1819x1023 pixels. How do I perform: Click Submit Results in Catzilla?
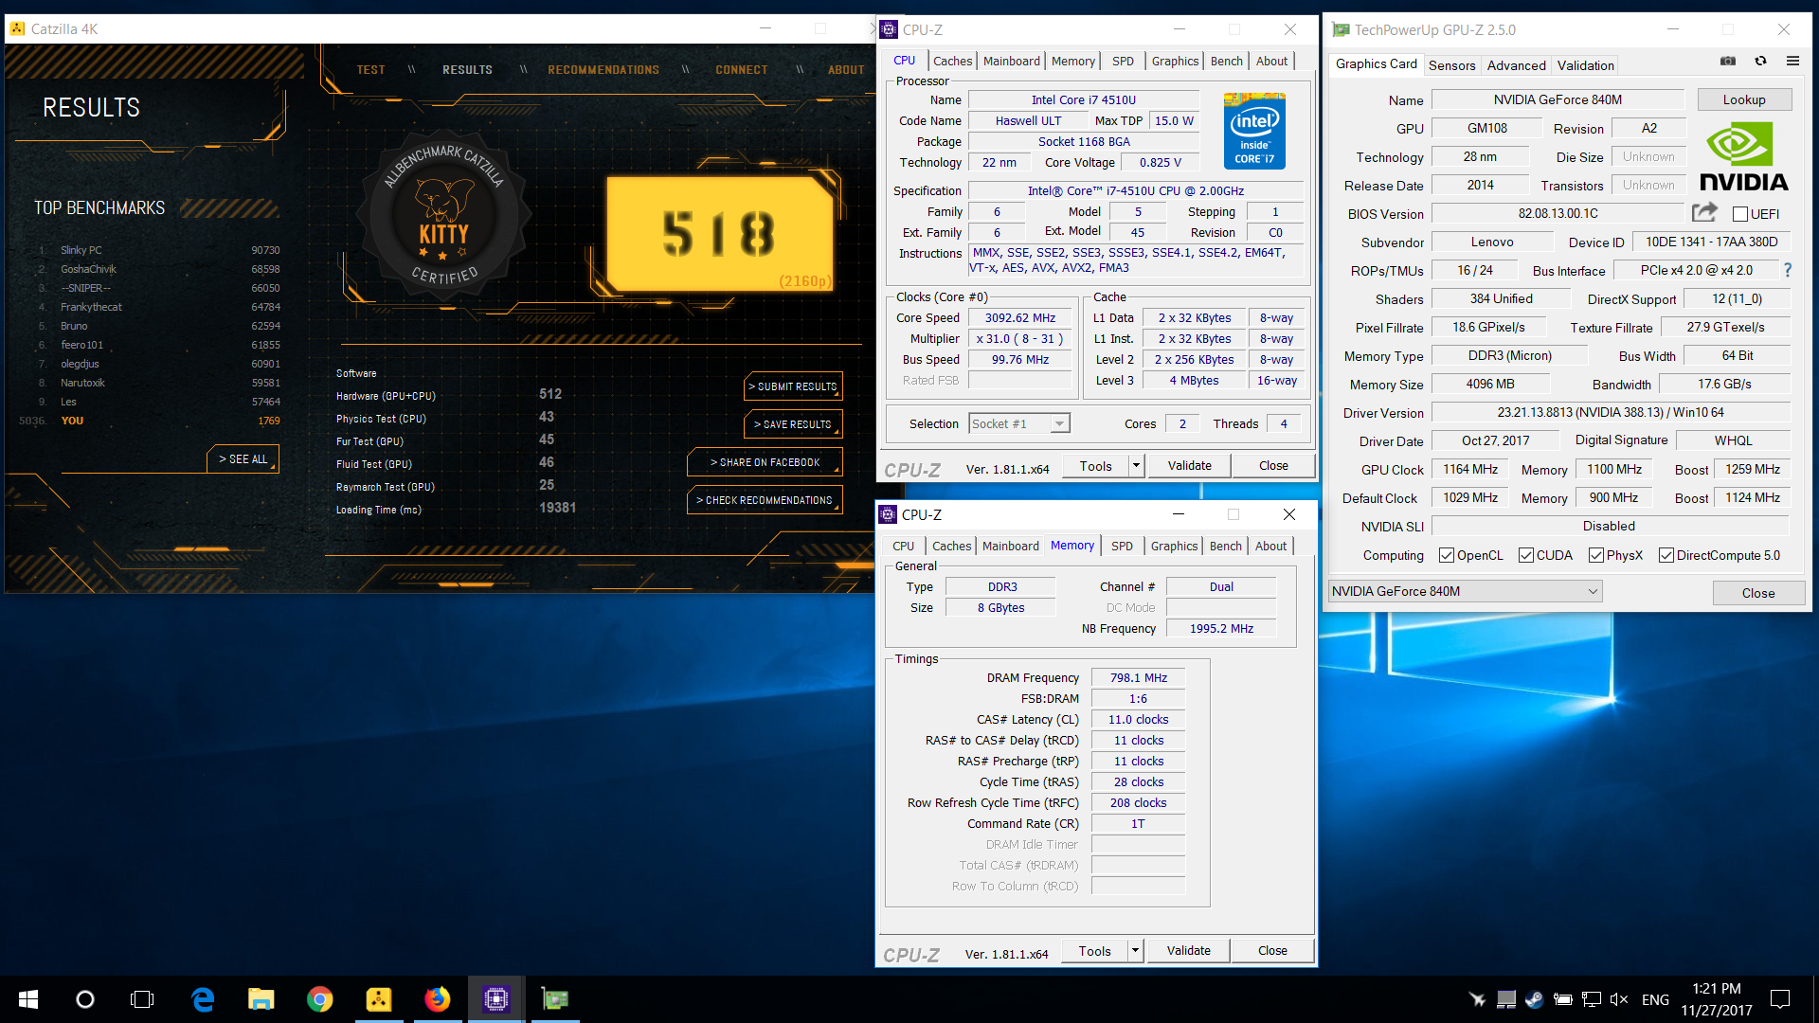tap(793, 386)
